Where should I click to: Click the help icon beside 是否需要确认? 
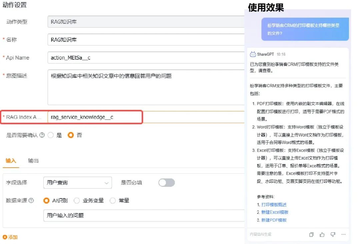(x=42, y=135)
